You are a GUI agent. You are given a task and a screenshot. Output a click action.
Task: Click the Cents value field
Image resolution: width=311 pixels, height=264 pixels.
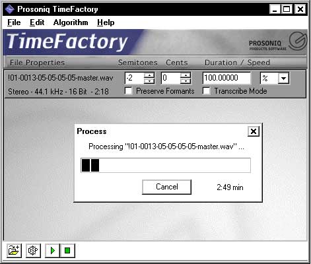pyautogui.click(x=171, y=78)
